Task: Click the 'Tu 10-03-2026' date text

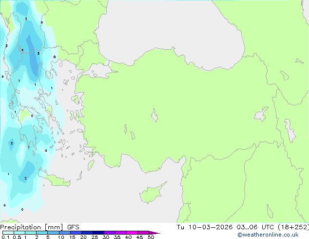Action: pyautogui.click(x=205, y=227)
